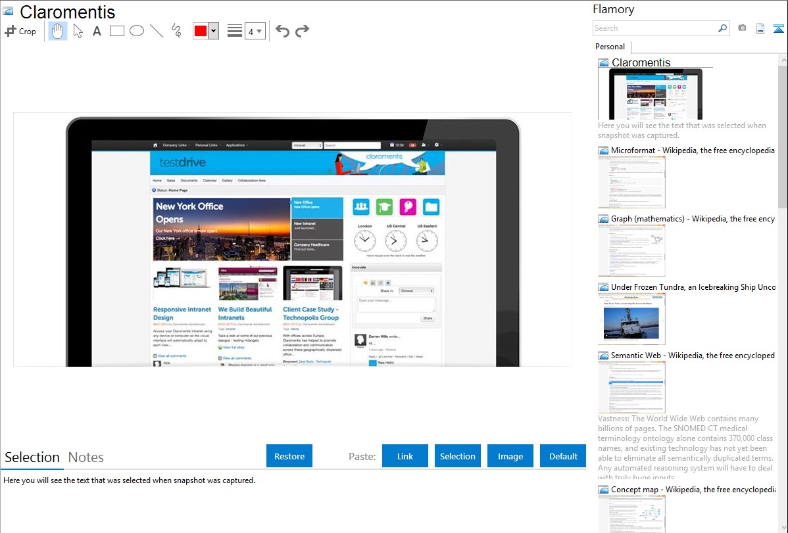Click the magnifier icon in search box
Viewport: 788px width, 533px height.
[722, 28]
